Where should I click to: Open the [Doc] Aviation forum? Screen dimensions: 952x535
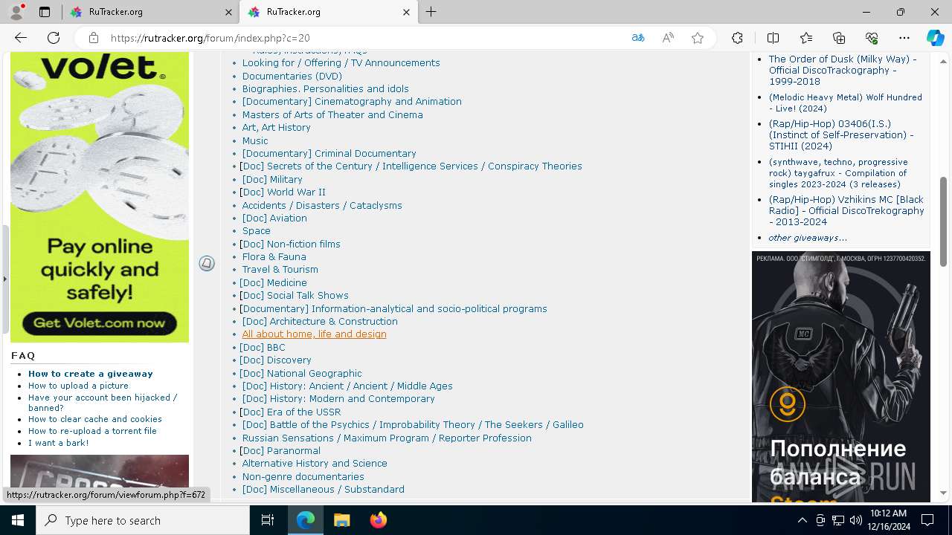coord(274,218)
